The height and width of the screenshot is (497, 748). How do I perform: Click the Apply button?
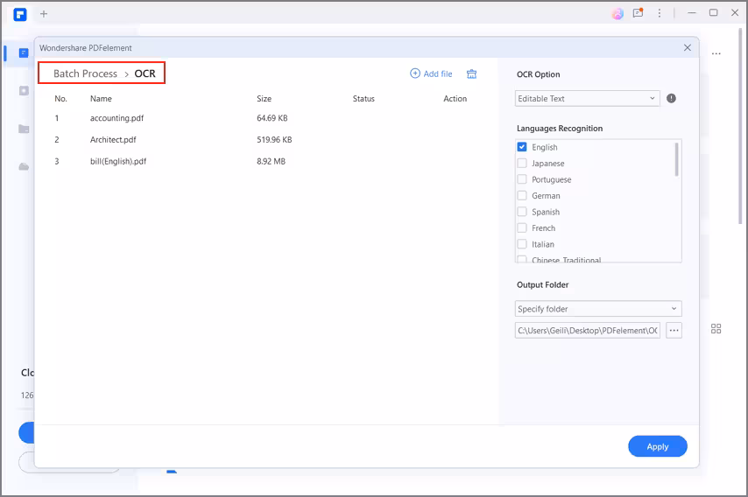[x=658, y=446]
